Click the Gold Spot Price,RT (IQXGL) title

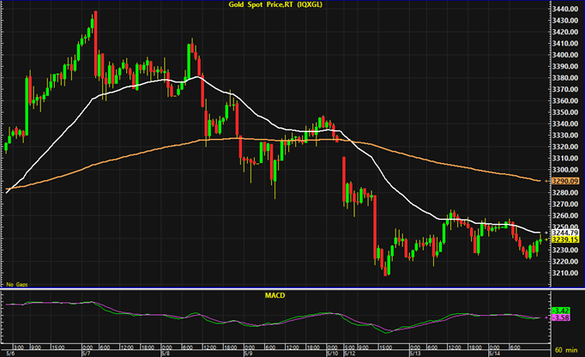click(x=275, y=5)
